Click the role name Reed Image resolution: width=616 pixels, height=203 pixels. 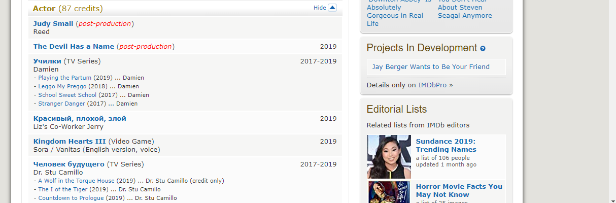42,31
